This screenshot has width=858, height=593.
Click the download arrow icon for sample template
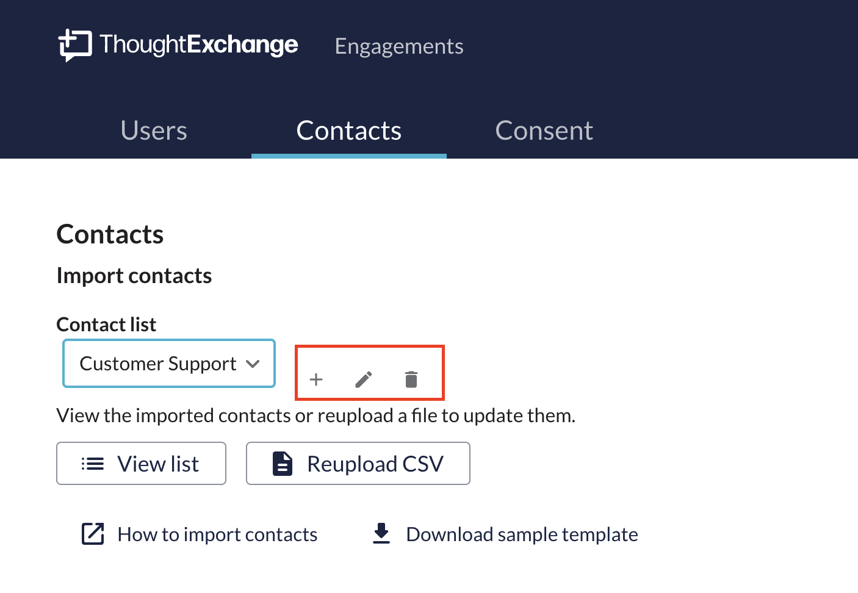pyautogui.click(x=381, y=533)
